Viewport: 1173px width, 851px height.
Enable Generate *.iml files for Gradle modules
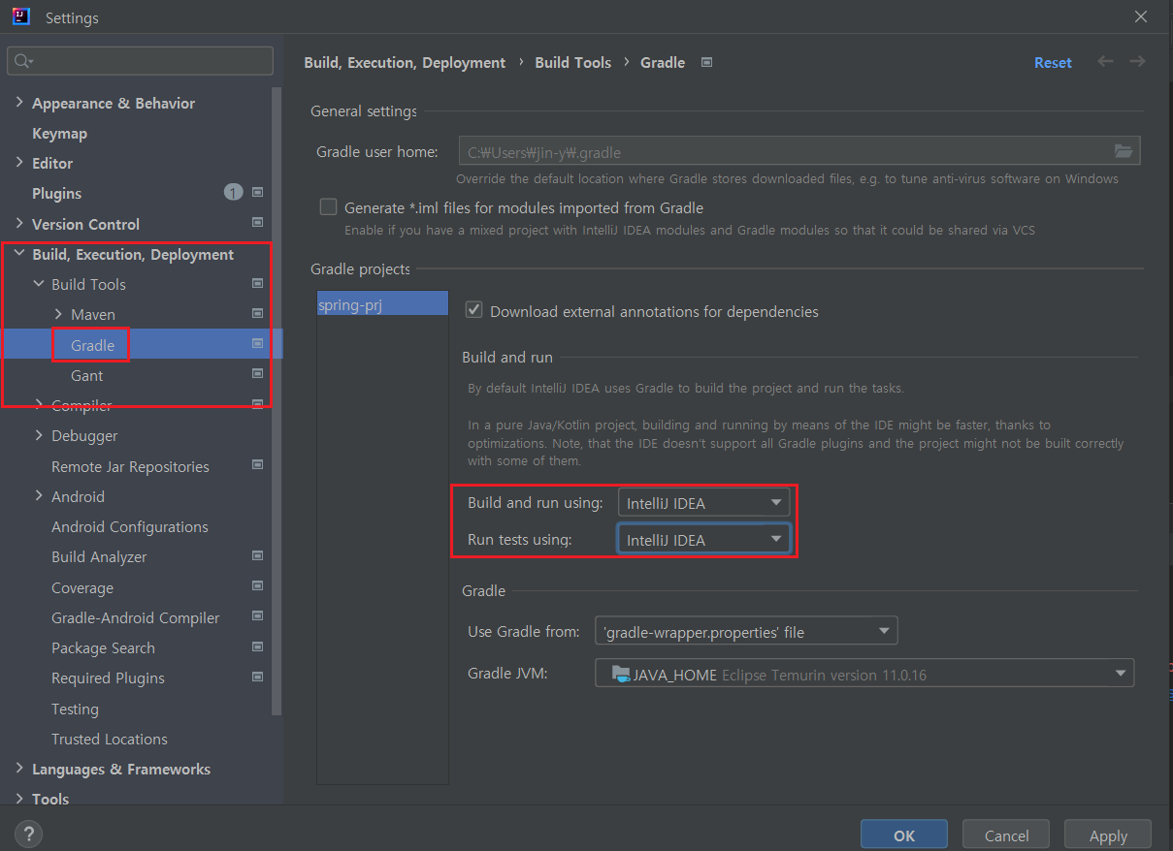click(328, 207)
